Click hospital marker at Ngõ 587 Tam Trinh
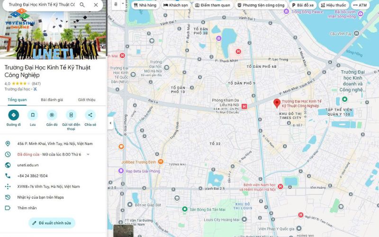Image resolution: width=379 pixels, height=237 pixels. (300, 215)
